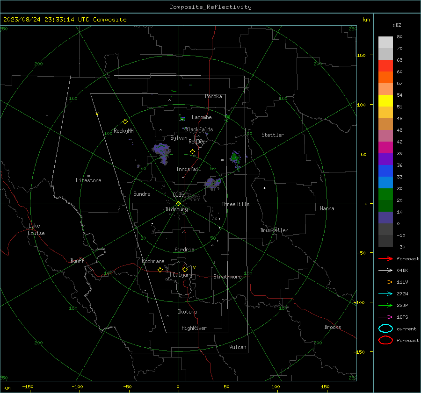
Task: Click the ThreeHills label
Action: click(235, 204)
